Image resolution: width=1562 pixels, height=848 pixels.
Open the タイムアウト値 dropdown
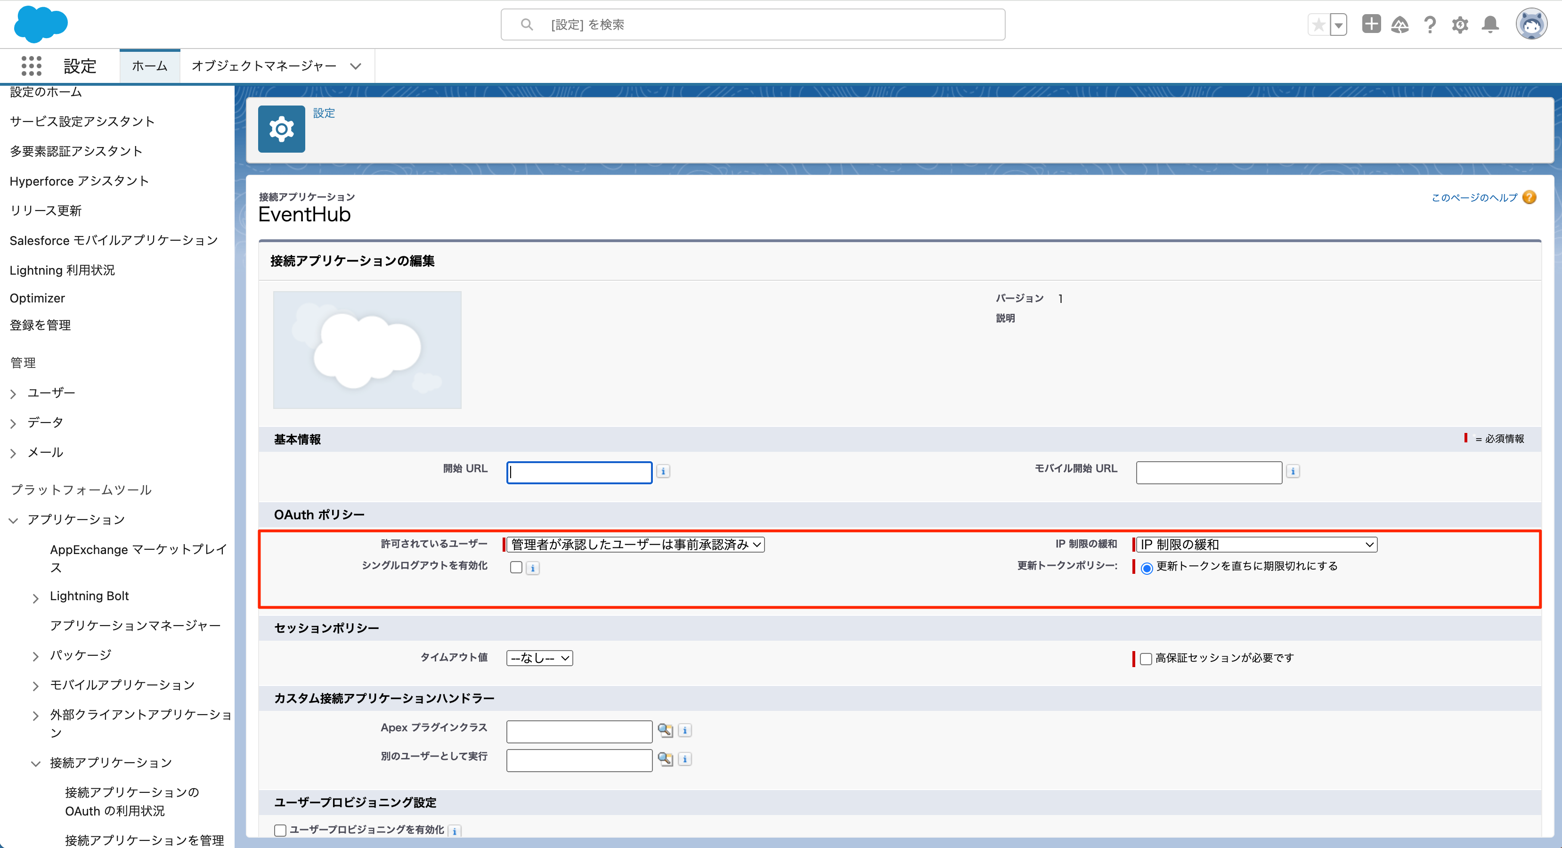click(x=539, y=658)
